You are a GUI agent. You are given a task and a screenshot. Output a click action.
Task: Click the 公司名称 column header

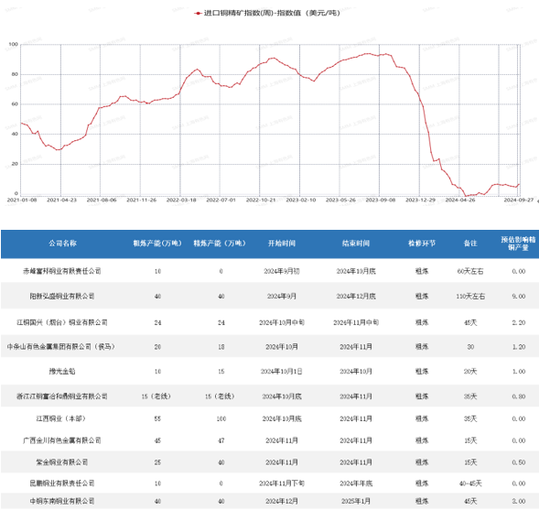coord(62,244)
